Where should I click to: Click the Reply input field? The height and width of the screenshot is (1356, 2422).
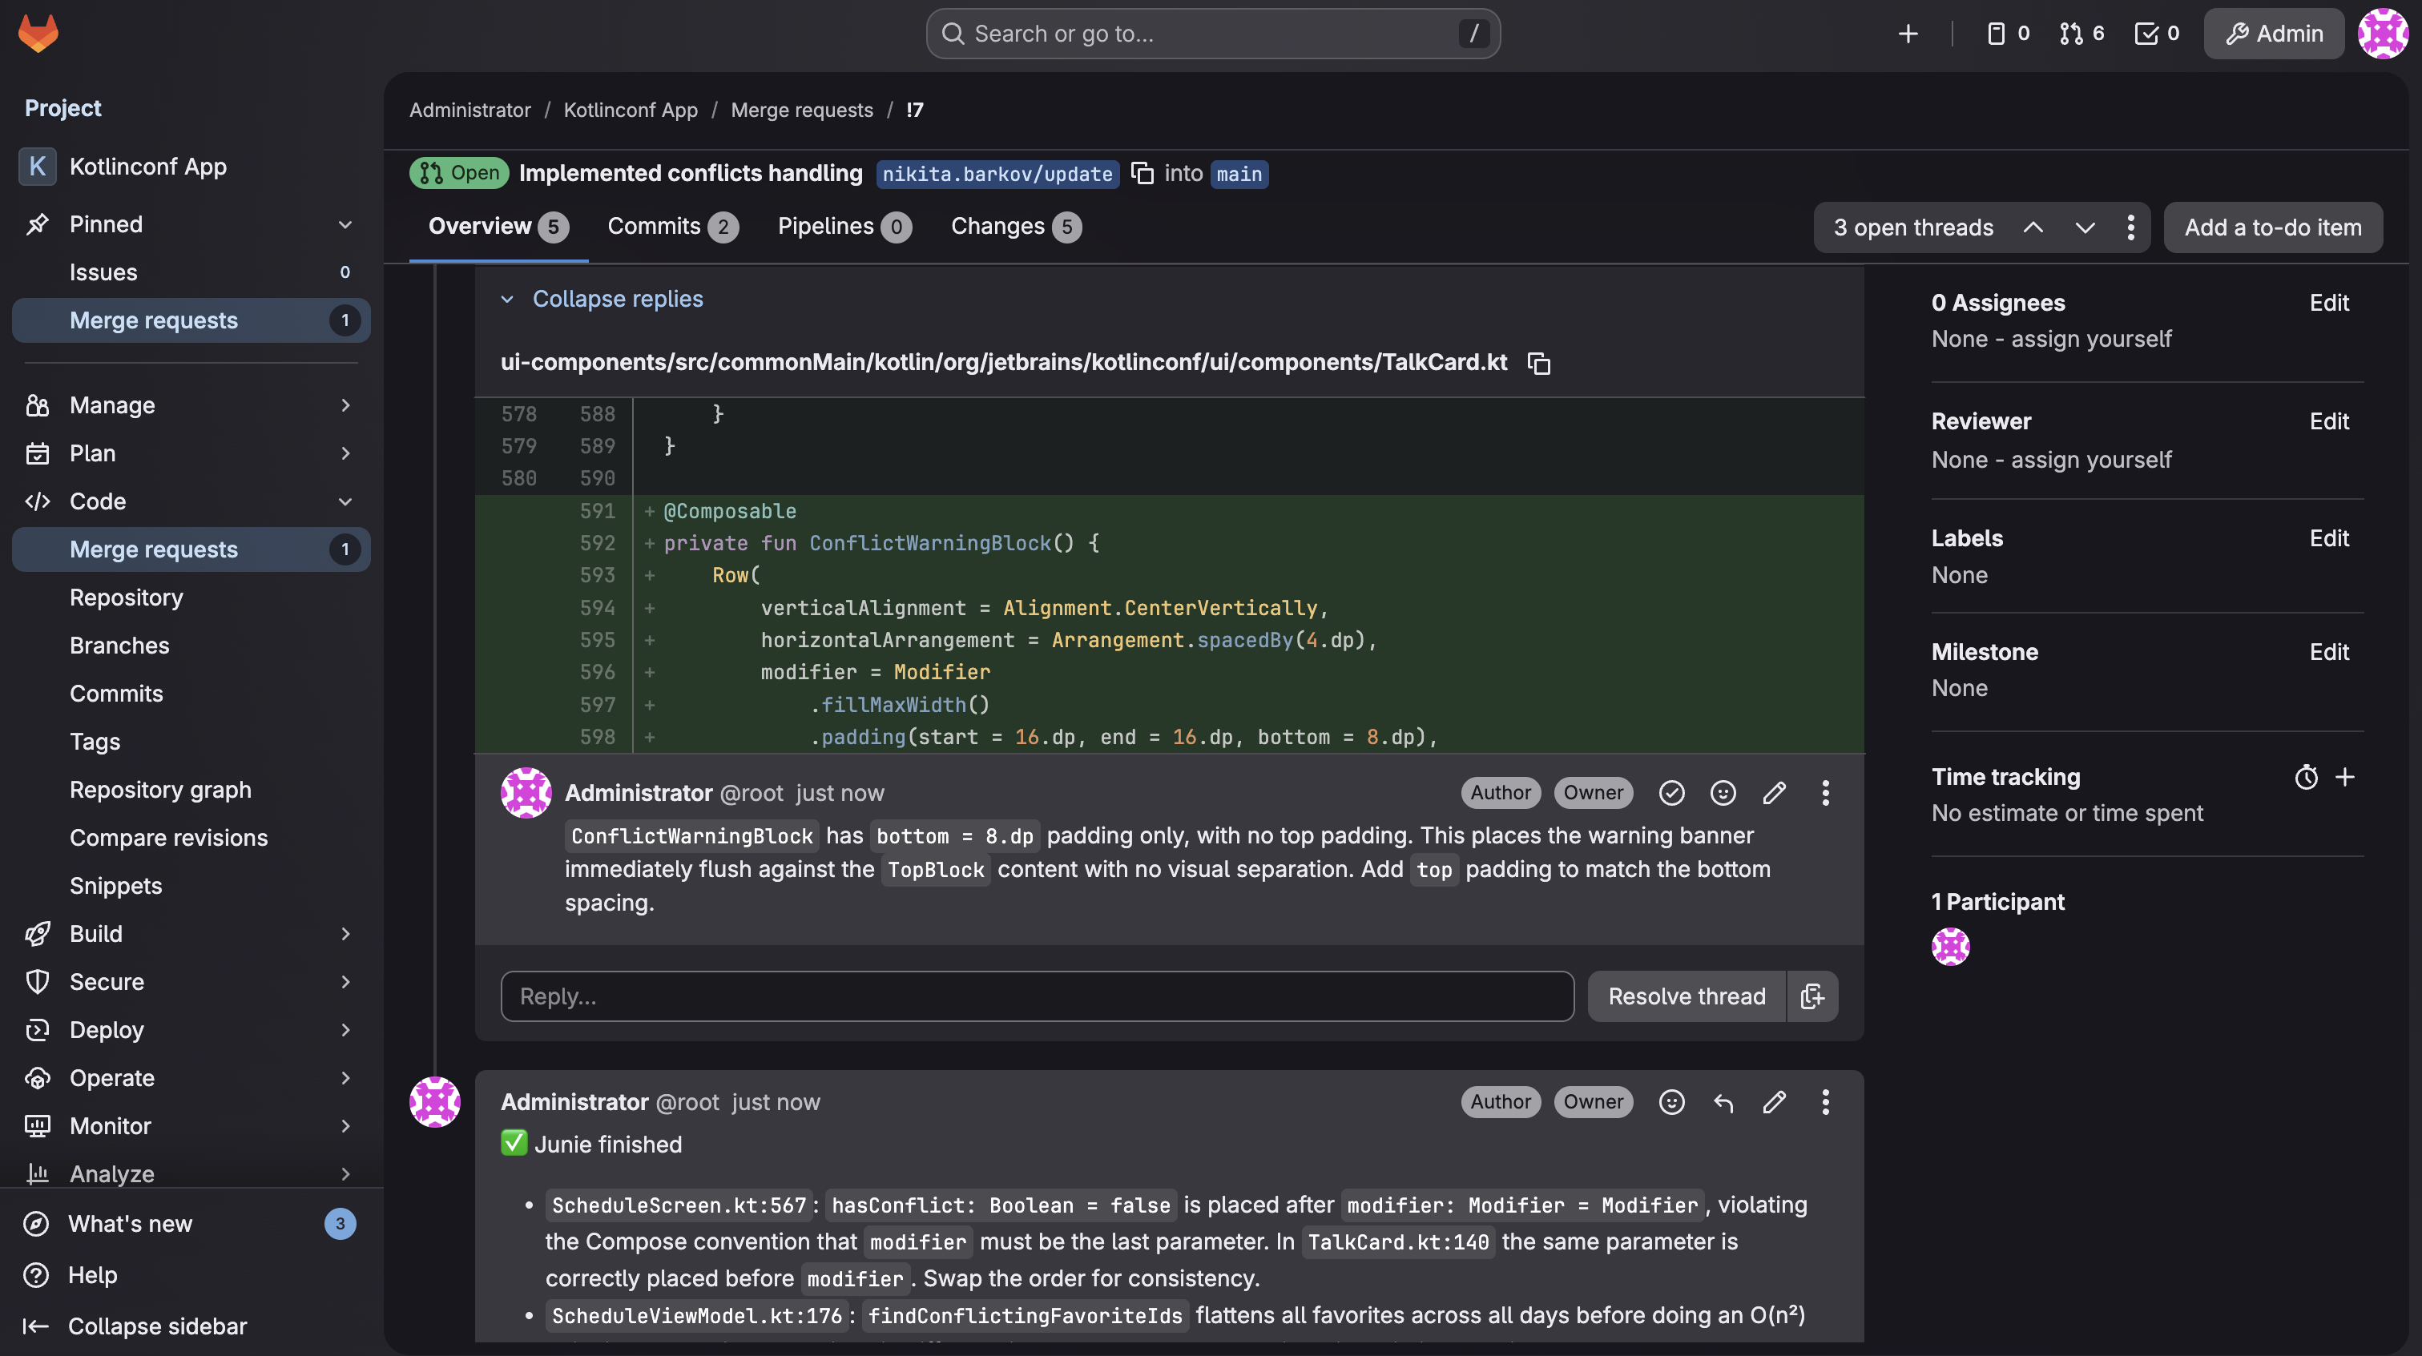[x=1036, y=996]
